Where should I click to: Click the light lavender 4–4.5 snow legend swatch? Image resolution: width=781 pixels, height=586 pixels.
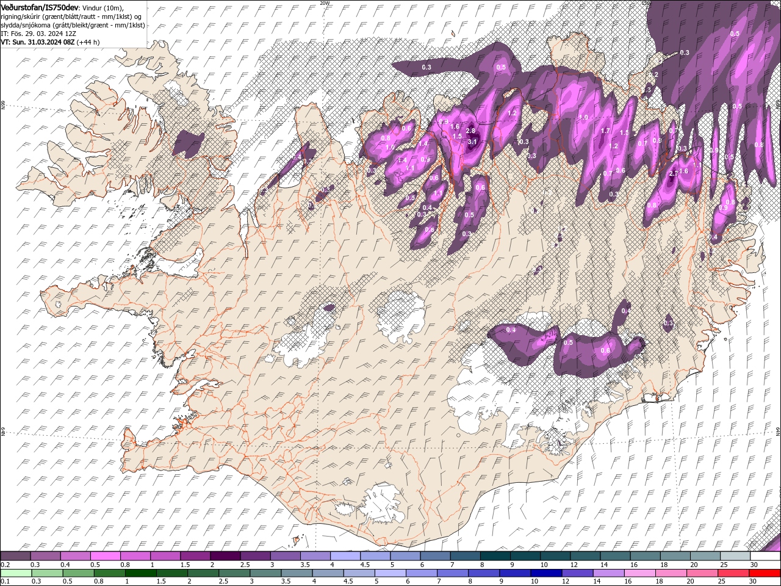[x=345, y=556]
